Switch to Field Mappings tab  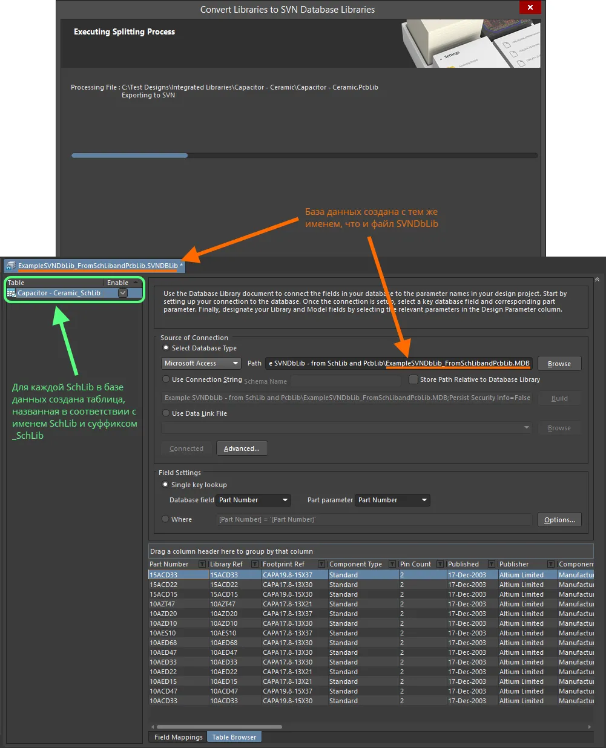tap(179, 737)
